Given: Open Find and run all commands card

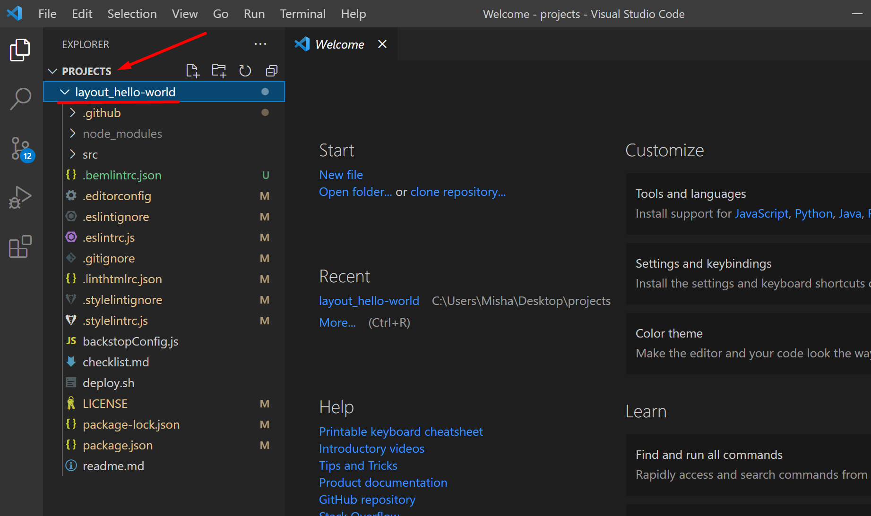Looking at the screenshot, I should 749,465.
